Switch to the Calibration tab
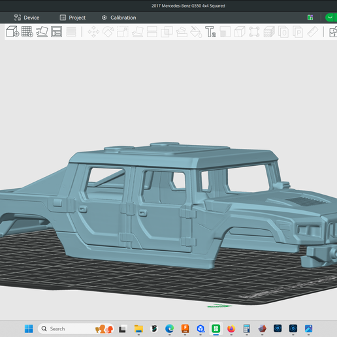This screenshot has height=337, width=337. point(119,18)
